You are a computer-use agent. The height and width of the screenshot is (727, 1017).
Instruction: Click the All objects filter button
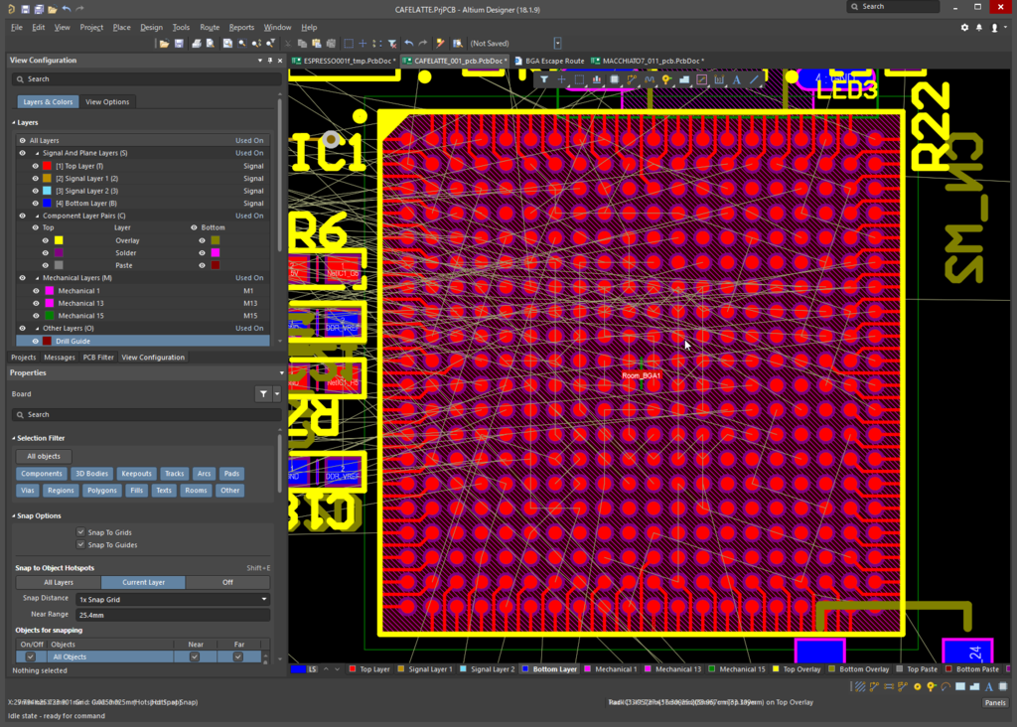[44, 456]
